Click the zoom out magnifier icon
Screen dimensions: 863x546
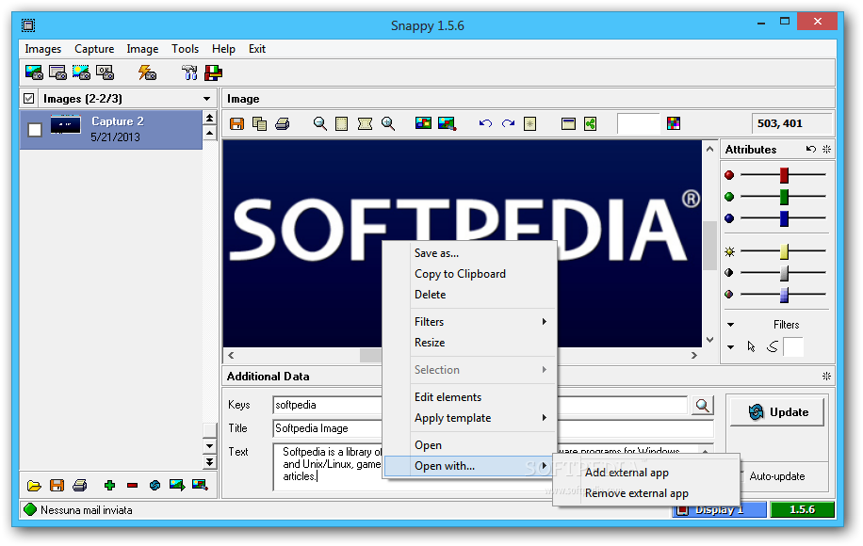(x=319, y=123)
